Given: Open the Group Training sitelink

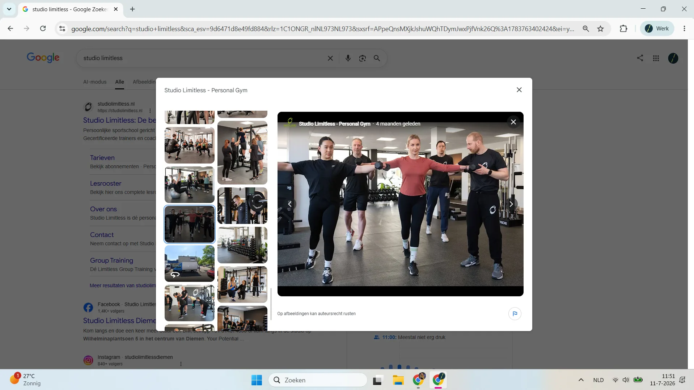Looking at the screenshot, I should coord(111,260).
